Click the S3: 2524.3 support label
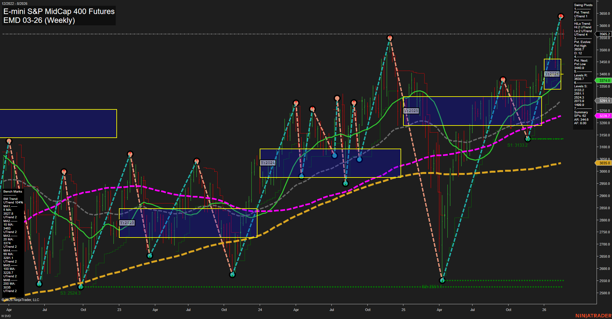The width and height of the screenshot is (612, 319). coord(70,292)
